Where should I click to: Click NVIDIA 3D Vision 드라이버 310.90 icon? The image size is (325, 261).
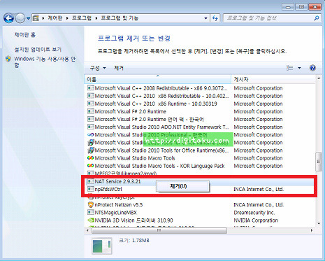pos(91,220)
